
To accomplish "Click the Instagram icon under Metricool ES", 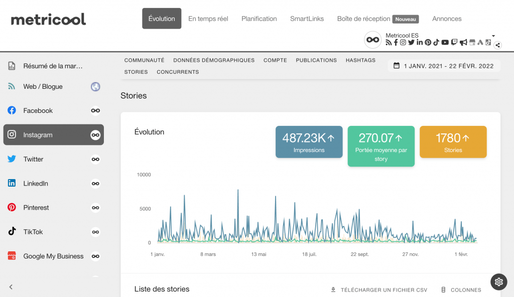I will [x=403, y=43].
